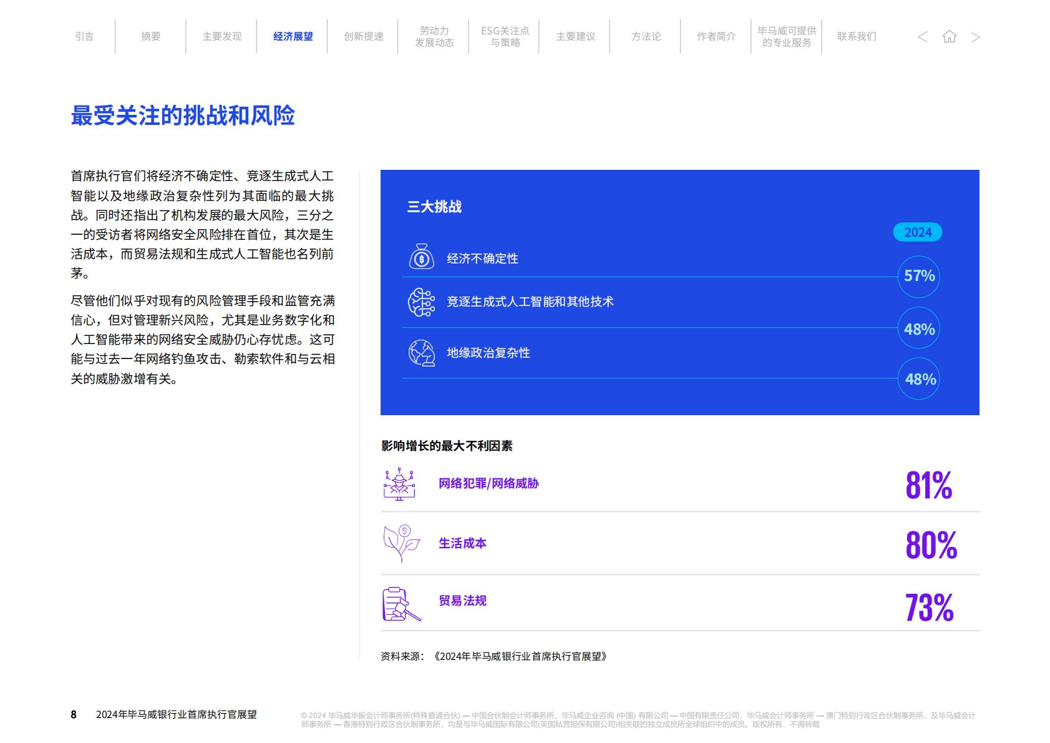The height and width of the screenshot is (743, 1050).
Task: Click the label 地缘政治复杂性
Action: click(x=489, y=353)
